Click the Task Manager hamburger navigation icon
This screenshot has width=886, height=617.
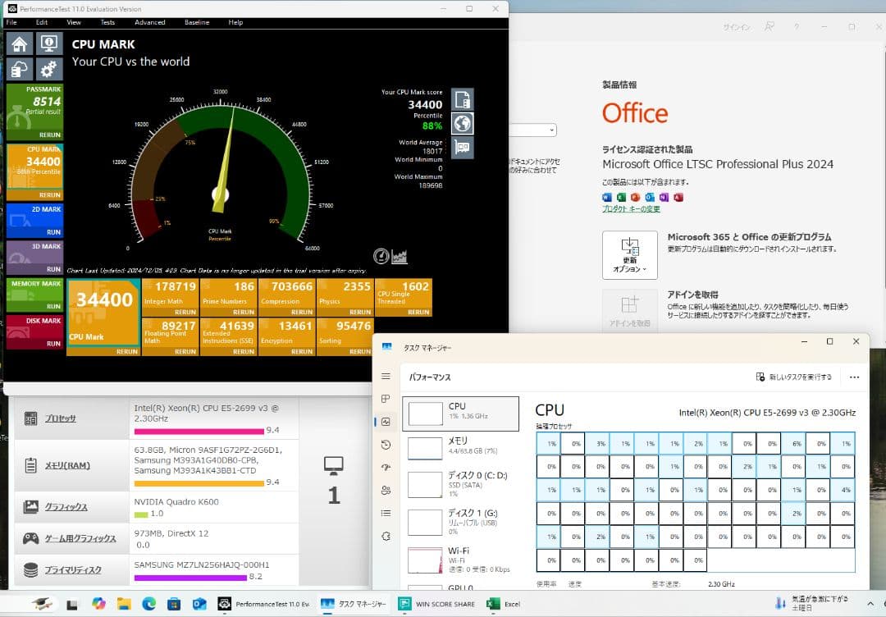tap(386, 377)
